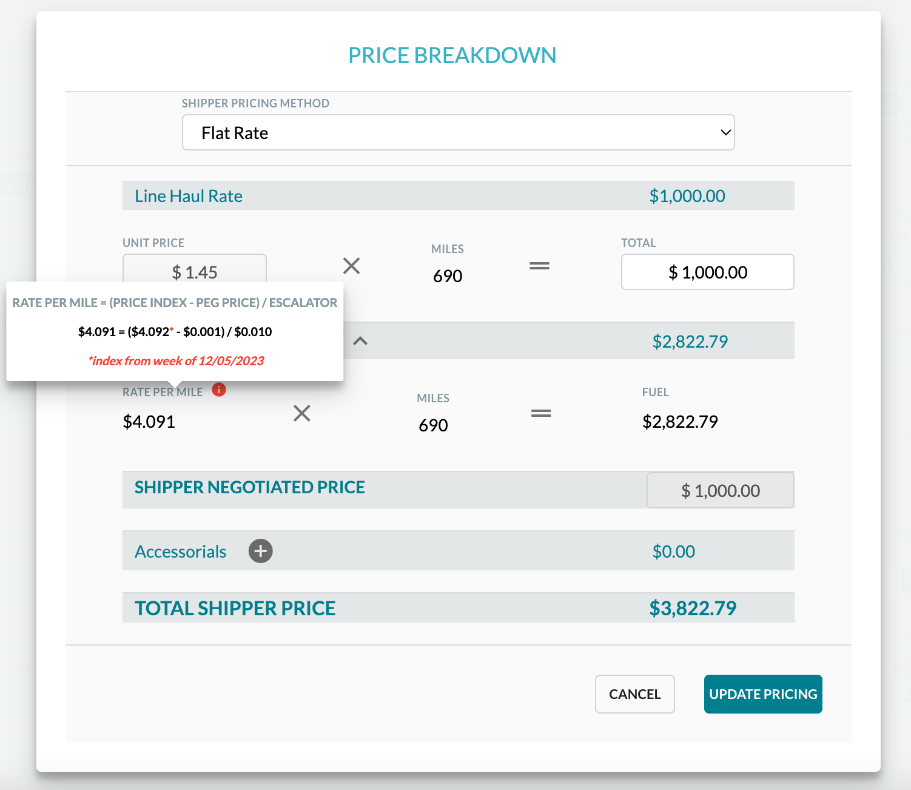Collapse the fuel surcharge section chevron
Screen dimensions: 911x790
[x=361, y=341]
